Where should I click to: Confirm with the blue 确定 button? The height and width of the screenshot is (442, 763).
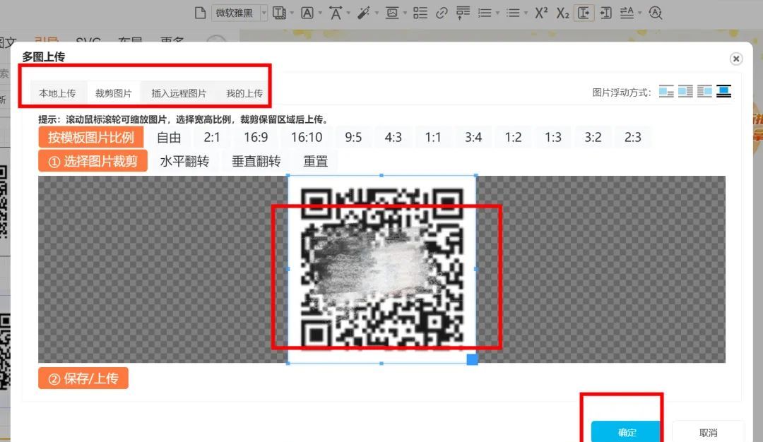click(x=626, y=432)
